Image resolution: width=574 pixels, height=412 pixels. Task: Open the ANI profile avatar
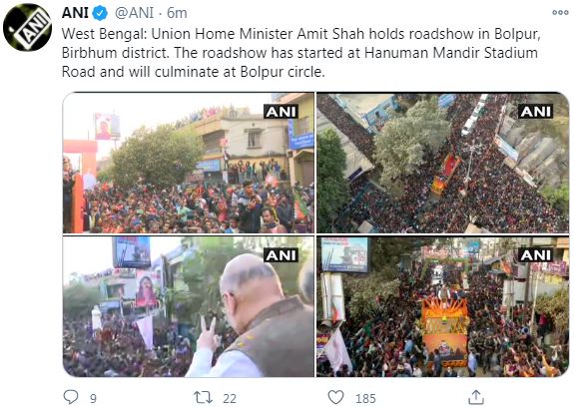[x=27, y=27]
